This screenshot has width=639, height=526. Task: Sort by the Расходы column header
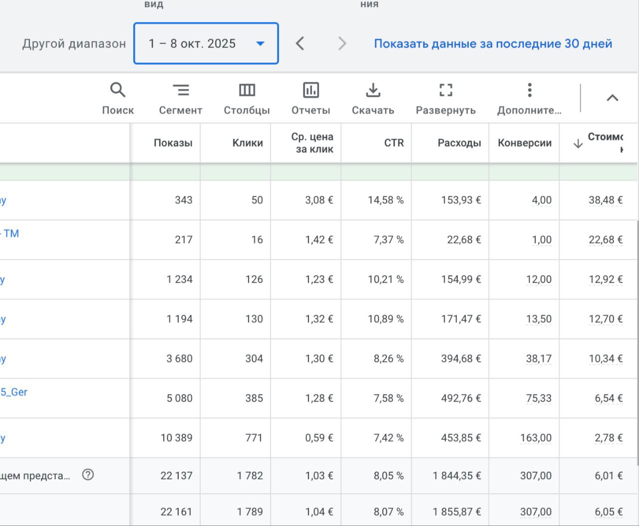[459, 143]
